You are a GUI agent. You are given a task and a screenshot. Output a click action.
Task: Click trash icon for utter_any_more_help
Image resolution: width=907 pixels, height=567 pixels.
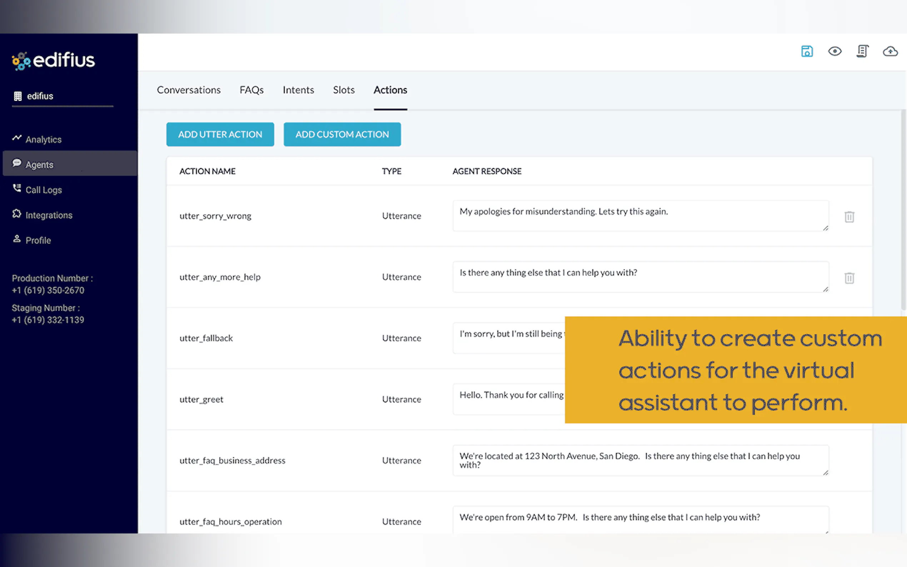(x=849, y=278)
